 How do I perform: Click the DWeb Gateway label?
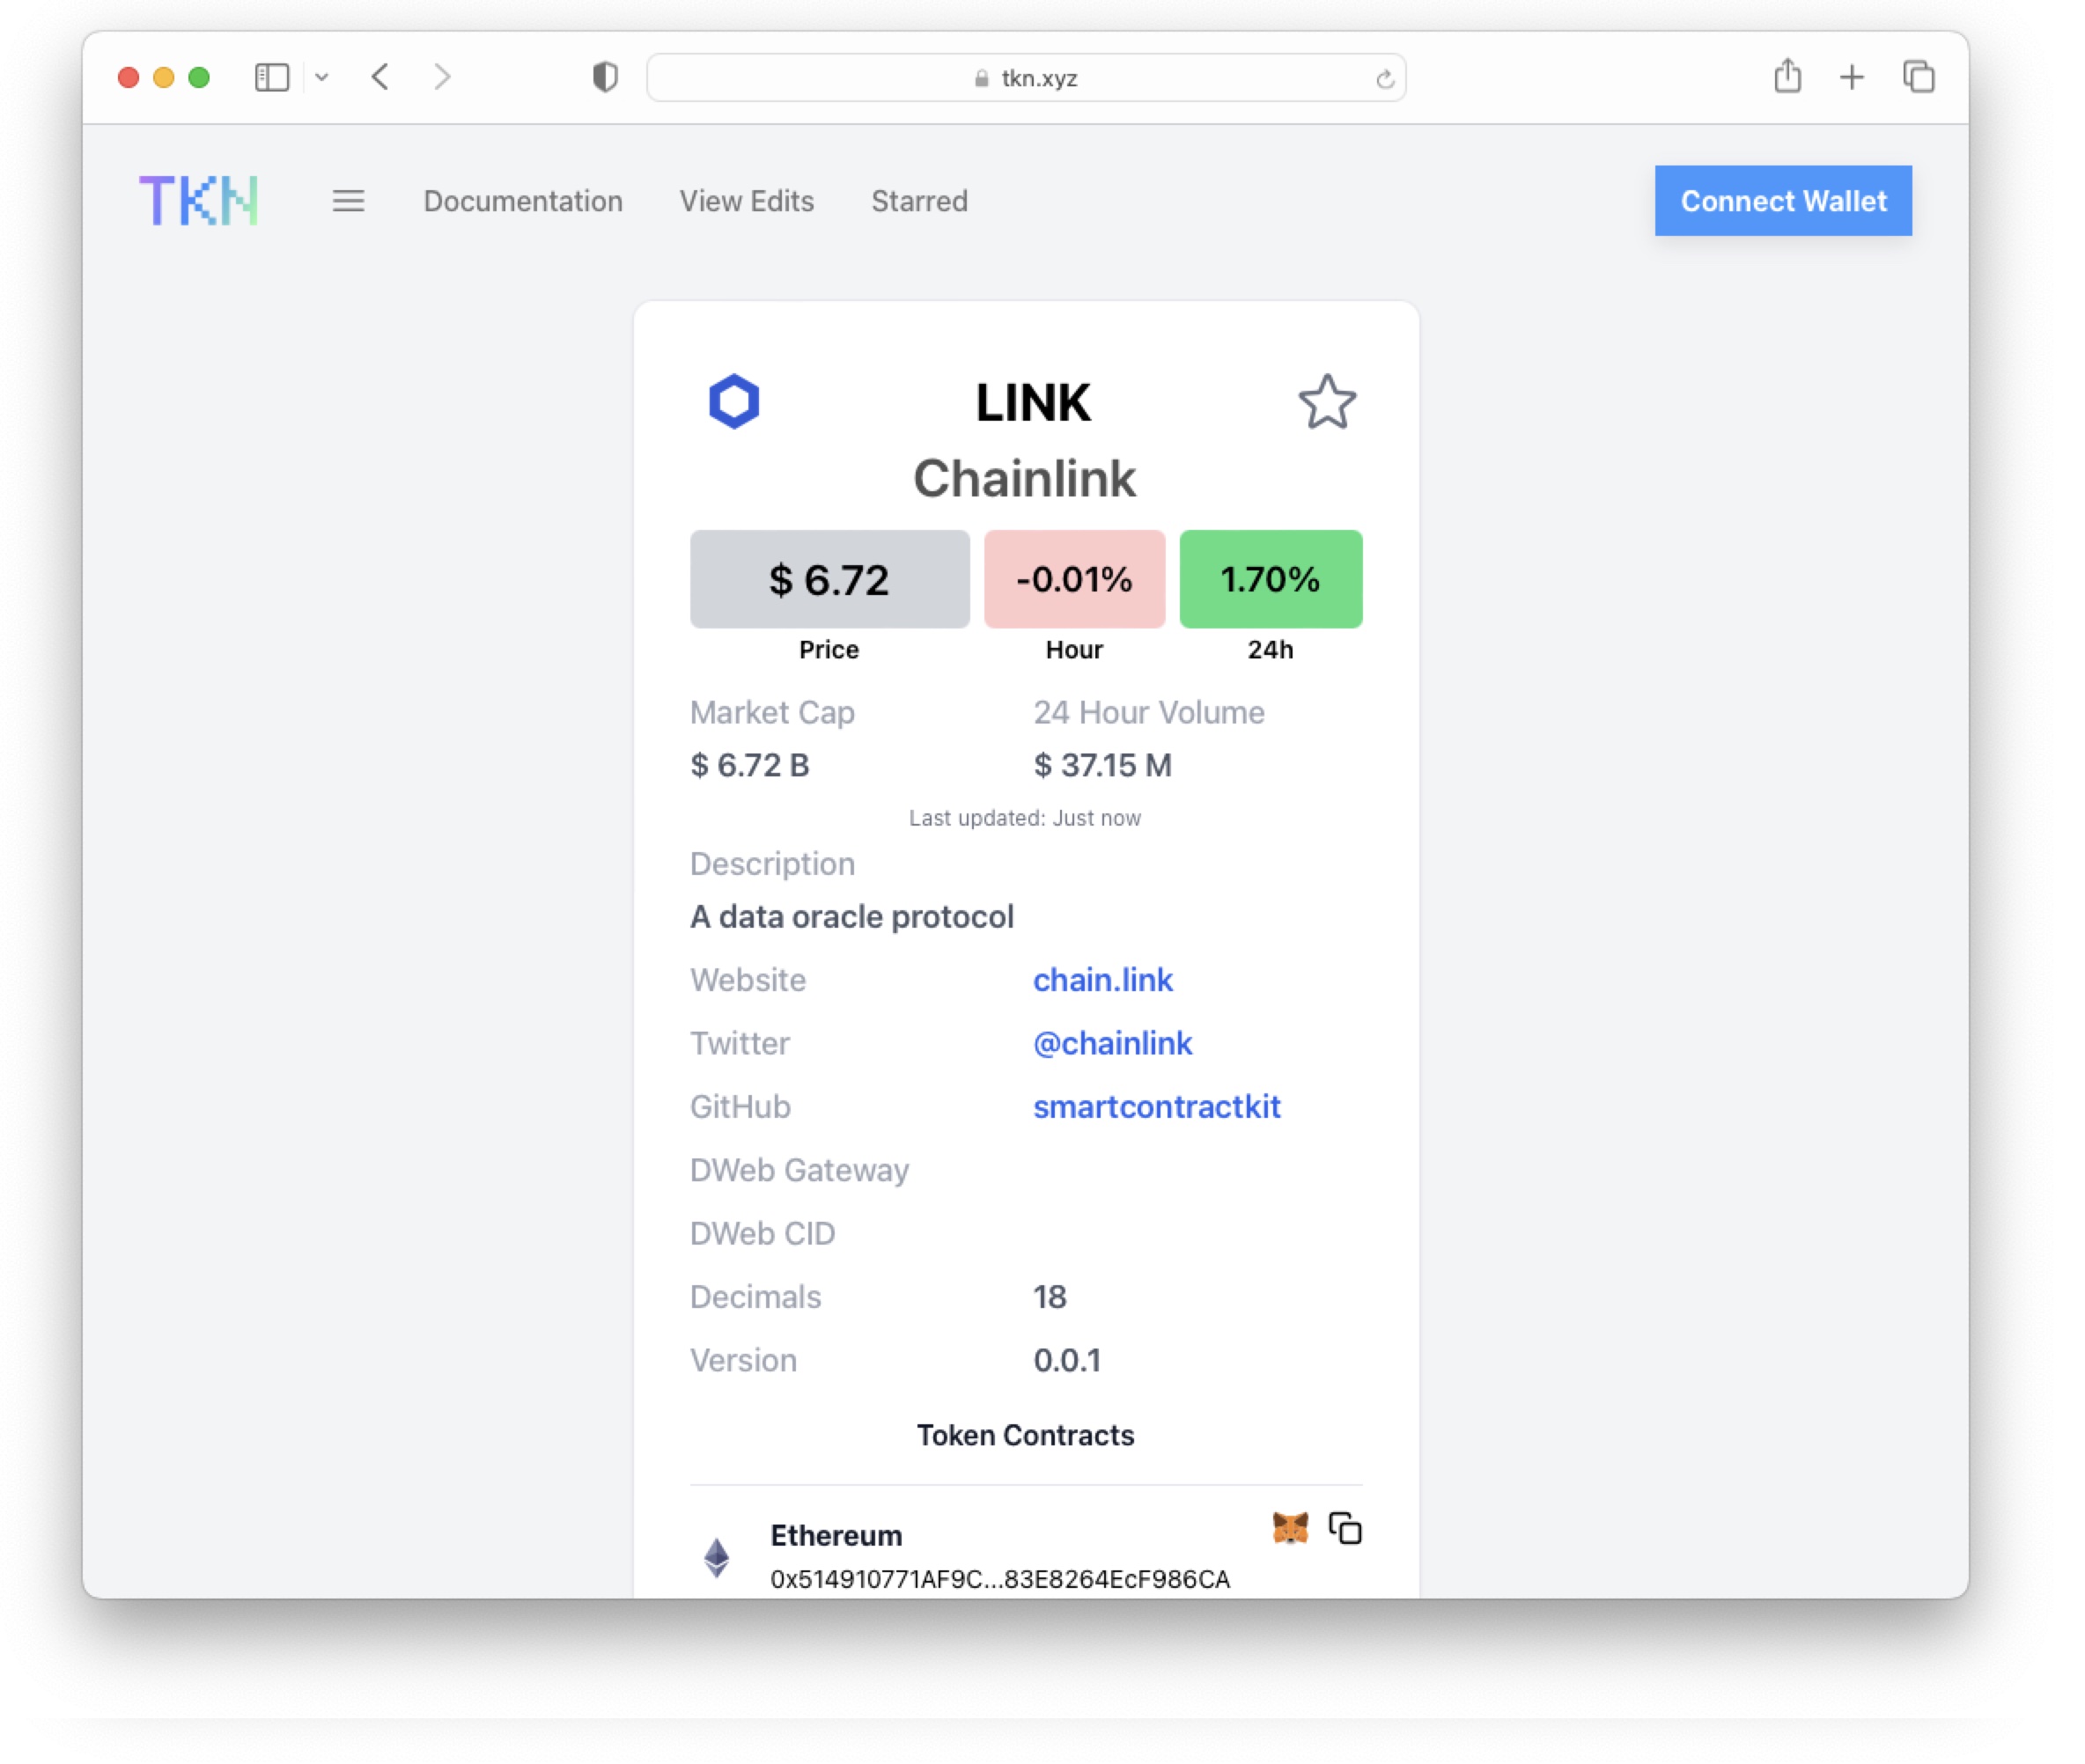click(x=799, y=1170)
